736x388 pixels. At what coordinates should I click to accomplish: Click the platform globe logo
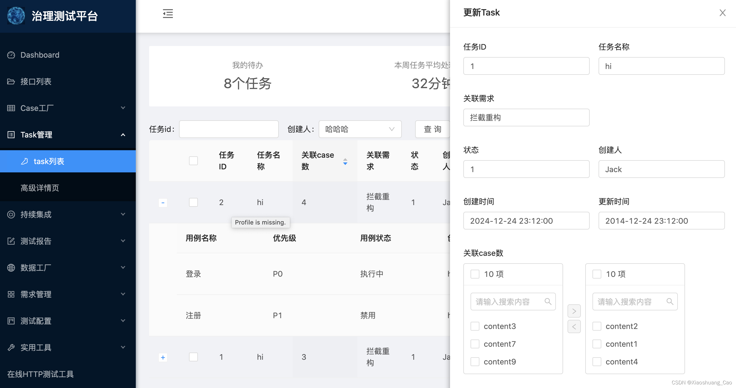tap(16, 16)
